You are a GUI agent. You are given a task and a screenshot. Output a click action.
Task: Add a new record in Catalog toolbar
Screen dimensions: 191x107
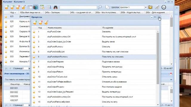[x=7, y=7]
